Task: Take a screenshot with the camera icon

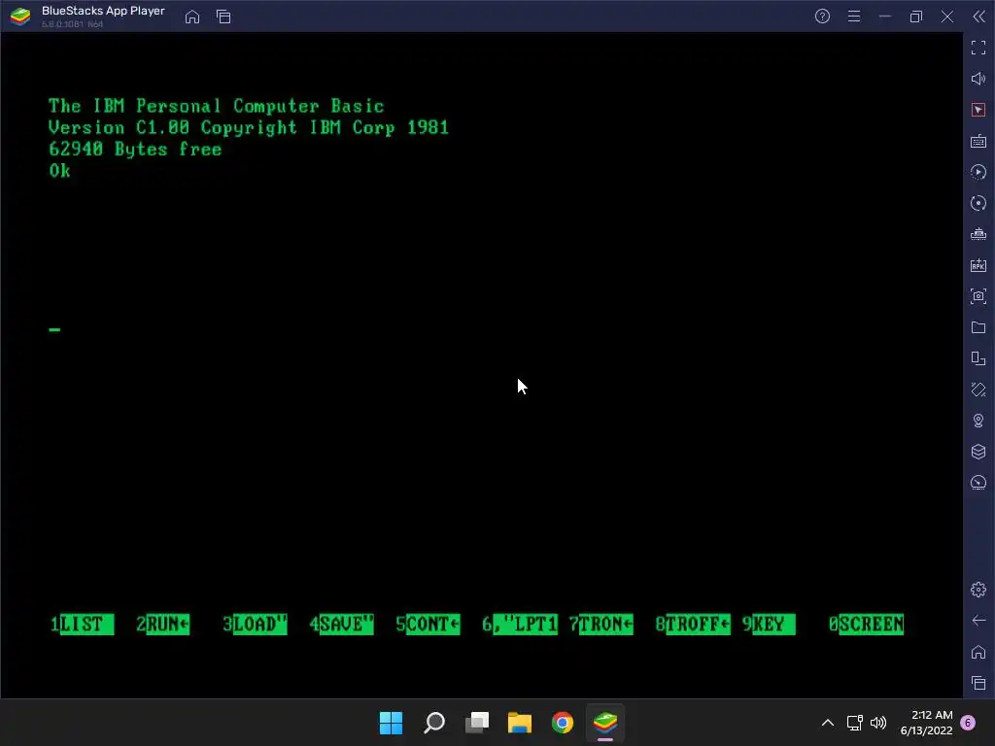Action: pos(978,296)
